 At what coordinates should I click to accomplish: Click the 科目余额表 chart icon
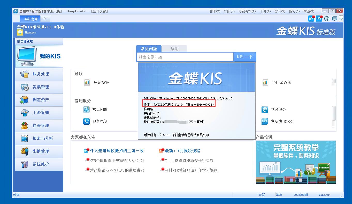click(x=265, y=82)
